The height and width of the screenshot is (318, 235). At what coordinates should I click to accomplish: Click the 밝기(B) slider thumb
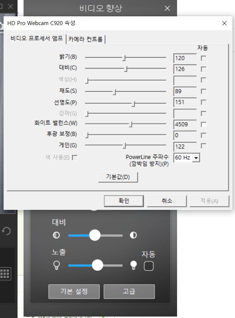tap(124, 58)
